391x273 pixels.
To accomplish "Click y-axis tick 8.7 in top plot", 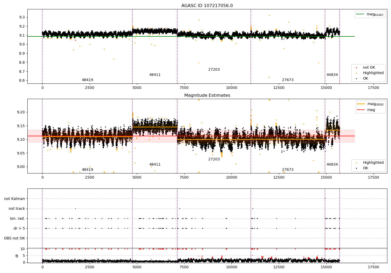I will 22,71.
